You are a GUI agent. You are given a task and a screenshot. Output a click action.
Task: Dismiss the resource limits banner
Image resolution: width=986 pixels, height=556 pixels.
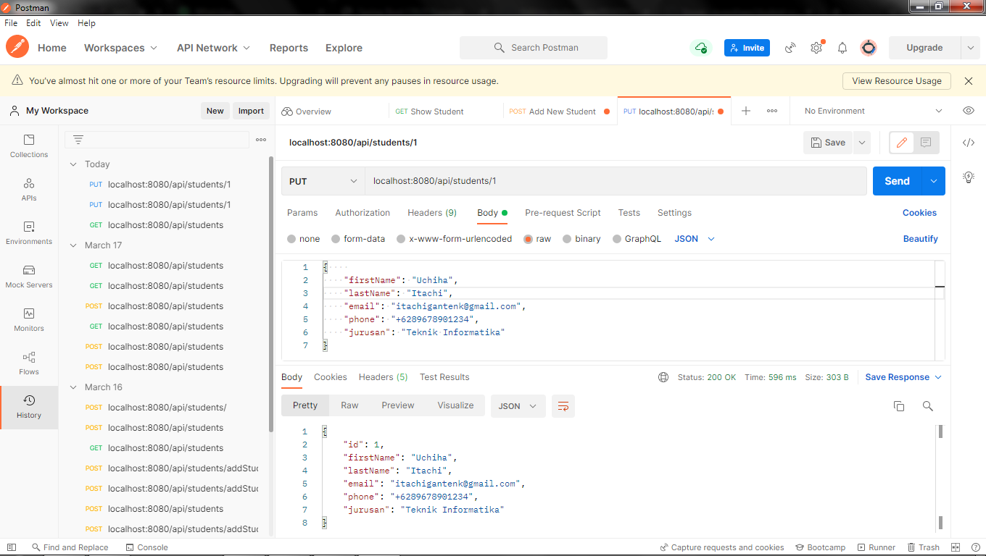969,81
